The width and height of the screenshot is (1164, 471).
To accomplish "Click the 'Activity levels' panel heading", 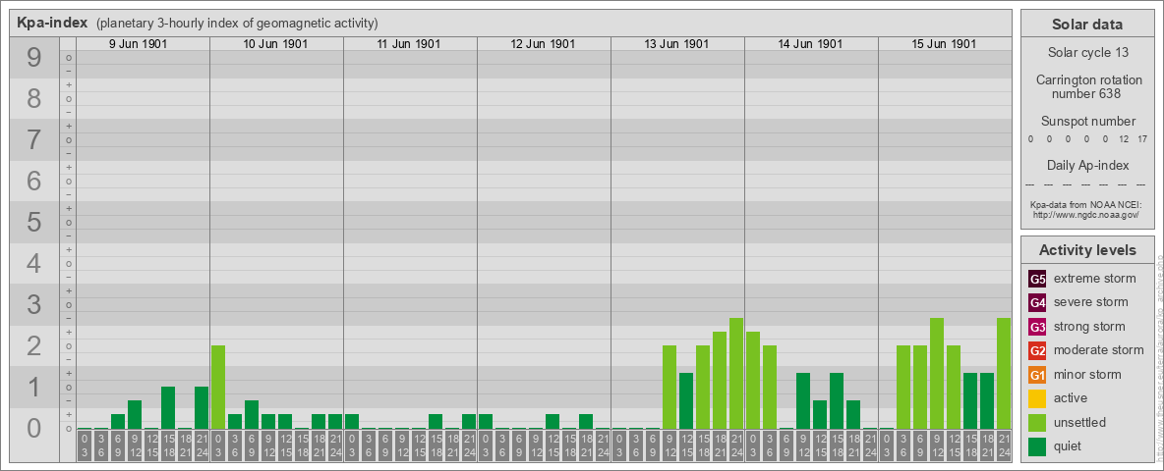I will click(1087, 250).
